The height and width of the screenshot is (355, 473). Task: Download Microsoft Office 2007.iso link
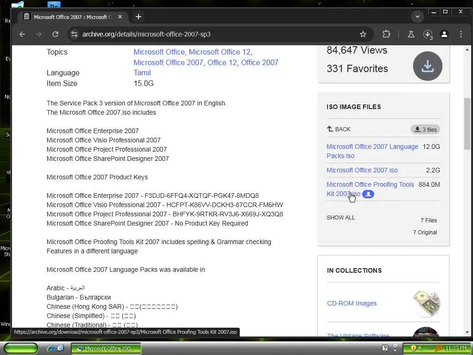tap(362, 170)
